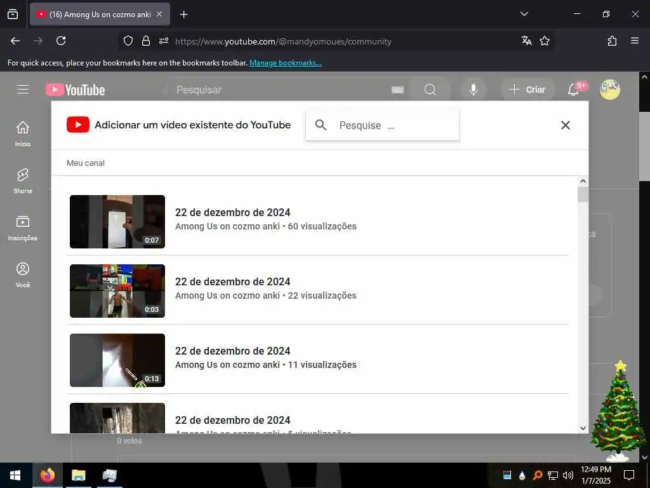Open the Windows Start menu
Viewport: 650px width, 488px height.
point(15,475)
